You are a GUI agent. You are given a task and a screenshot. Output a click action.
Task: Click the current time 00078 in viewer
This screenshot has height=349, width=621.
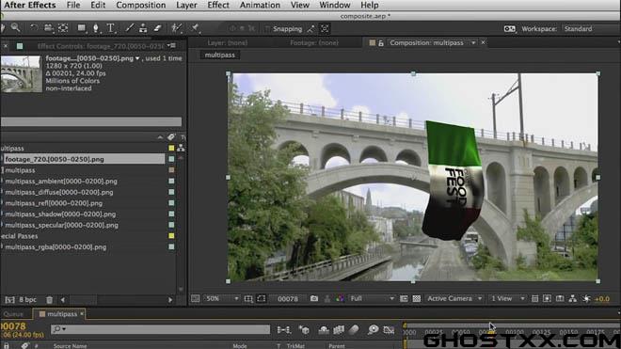coord(288,299)
